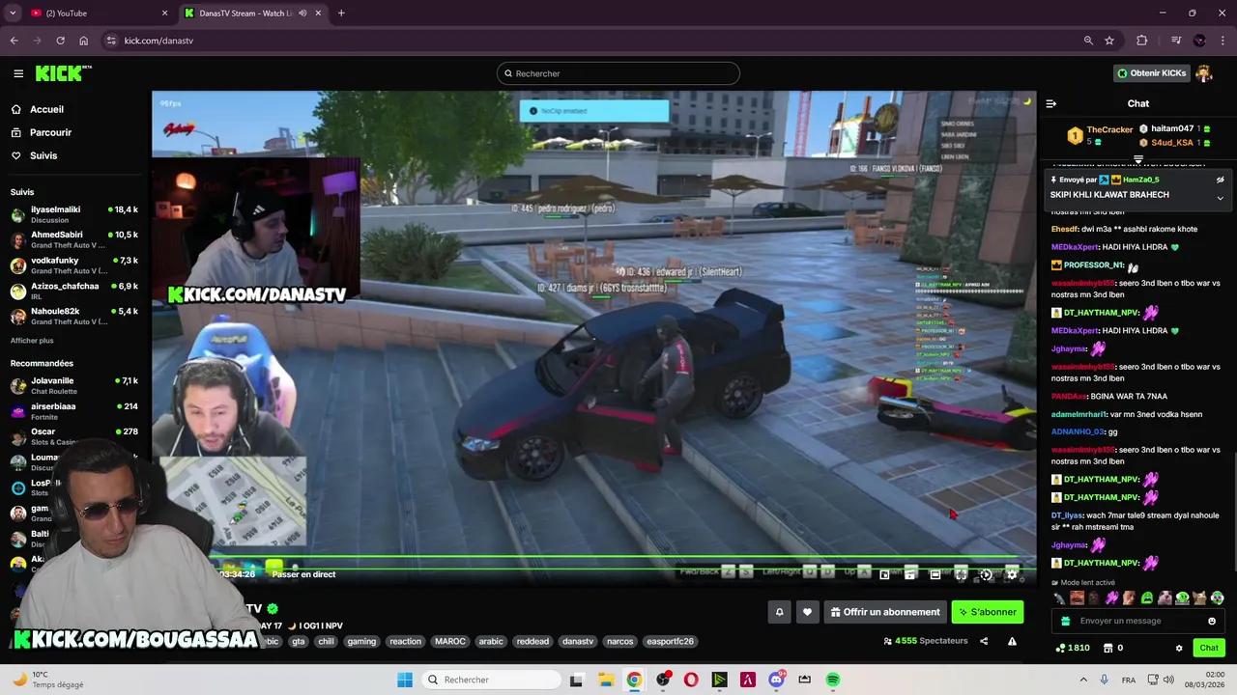Screen dimensions: 1237x695
Task: Open AhmedSabiri followed channel
Action: tap(74, 239)
